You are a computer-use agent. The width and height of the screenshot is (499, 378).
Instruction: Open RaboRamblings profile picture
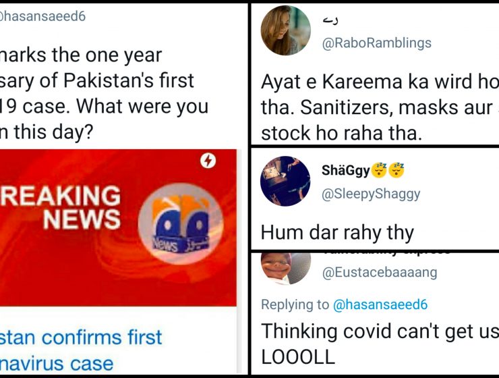pos(285,30)
